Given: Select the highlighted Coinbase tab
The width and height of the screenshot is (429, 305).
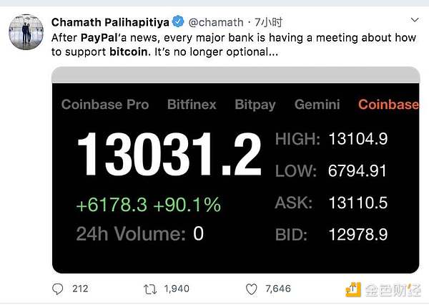Looking at the screenshot, I should click(388, 105).
